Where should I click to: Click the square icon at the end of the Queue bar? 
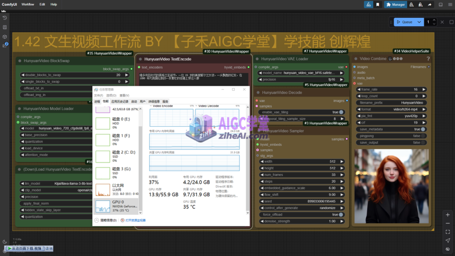point(451,22)
